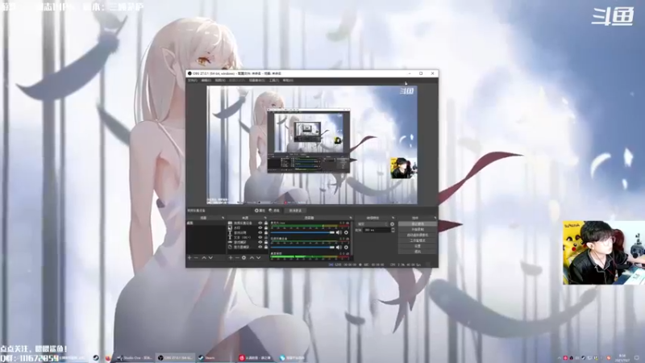Open the Mic/Aux channel gear settings
Screen dimensions: 645x363
coord(347,232)
